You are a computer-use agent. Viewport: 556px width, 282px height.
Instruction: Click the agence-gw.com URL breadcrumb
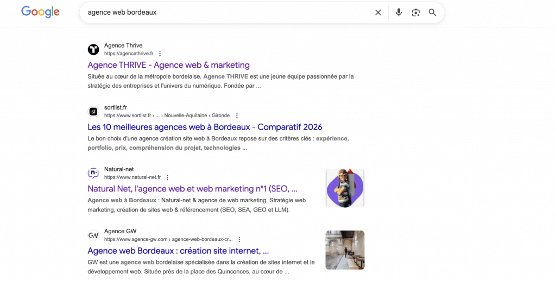click(x=168, y=240)
